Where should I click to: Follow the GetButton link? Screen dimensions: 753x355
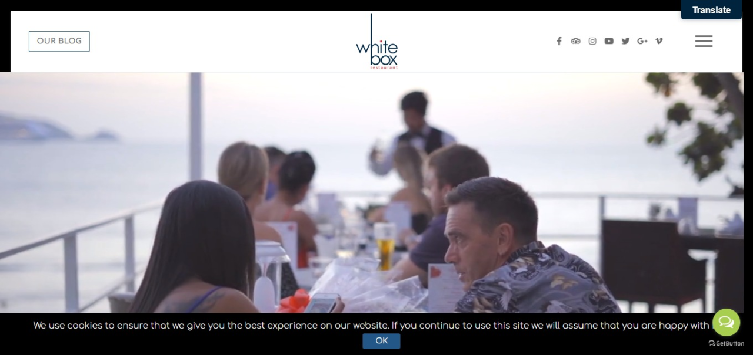727,343
